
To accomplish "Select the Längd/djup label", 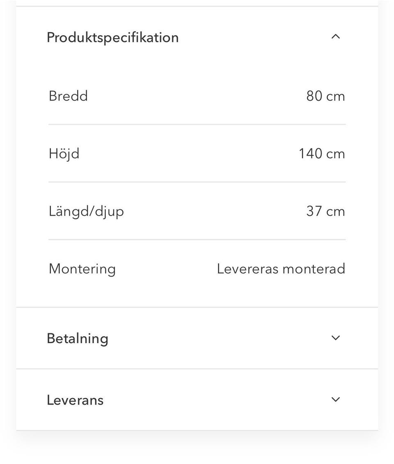I will point(86,212).
